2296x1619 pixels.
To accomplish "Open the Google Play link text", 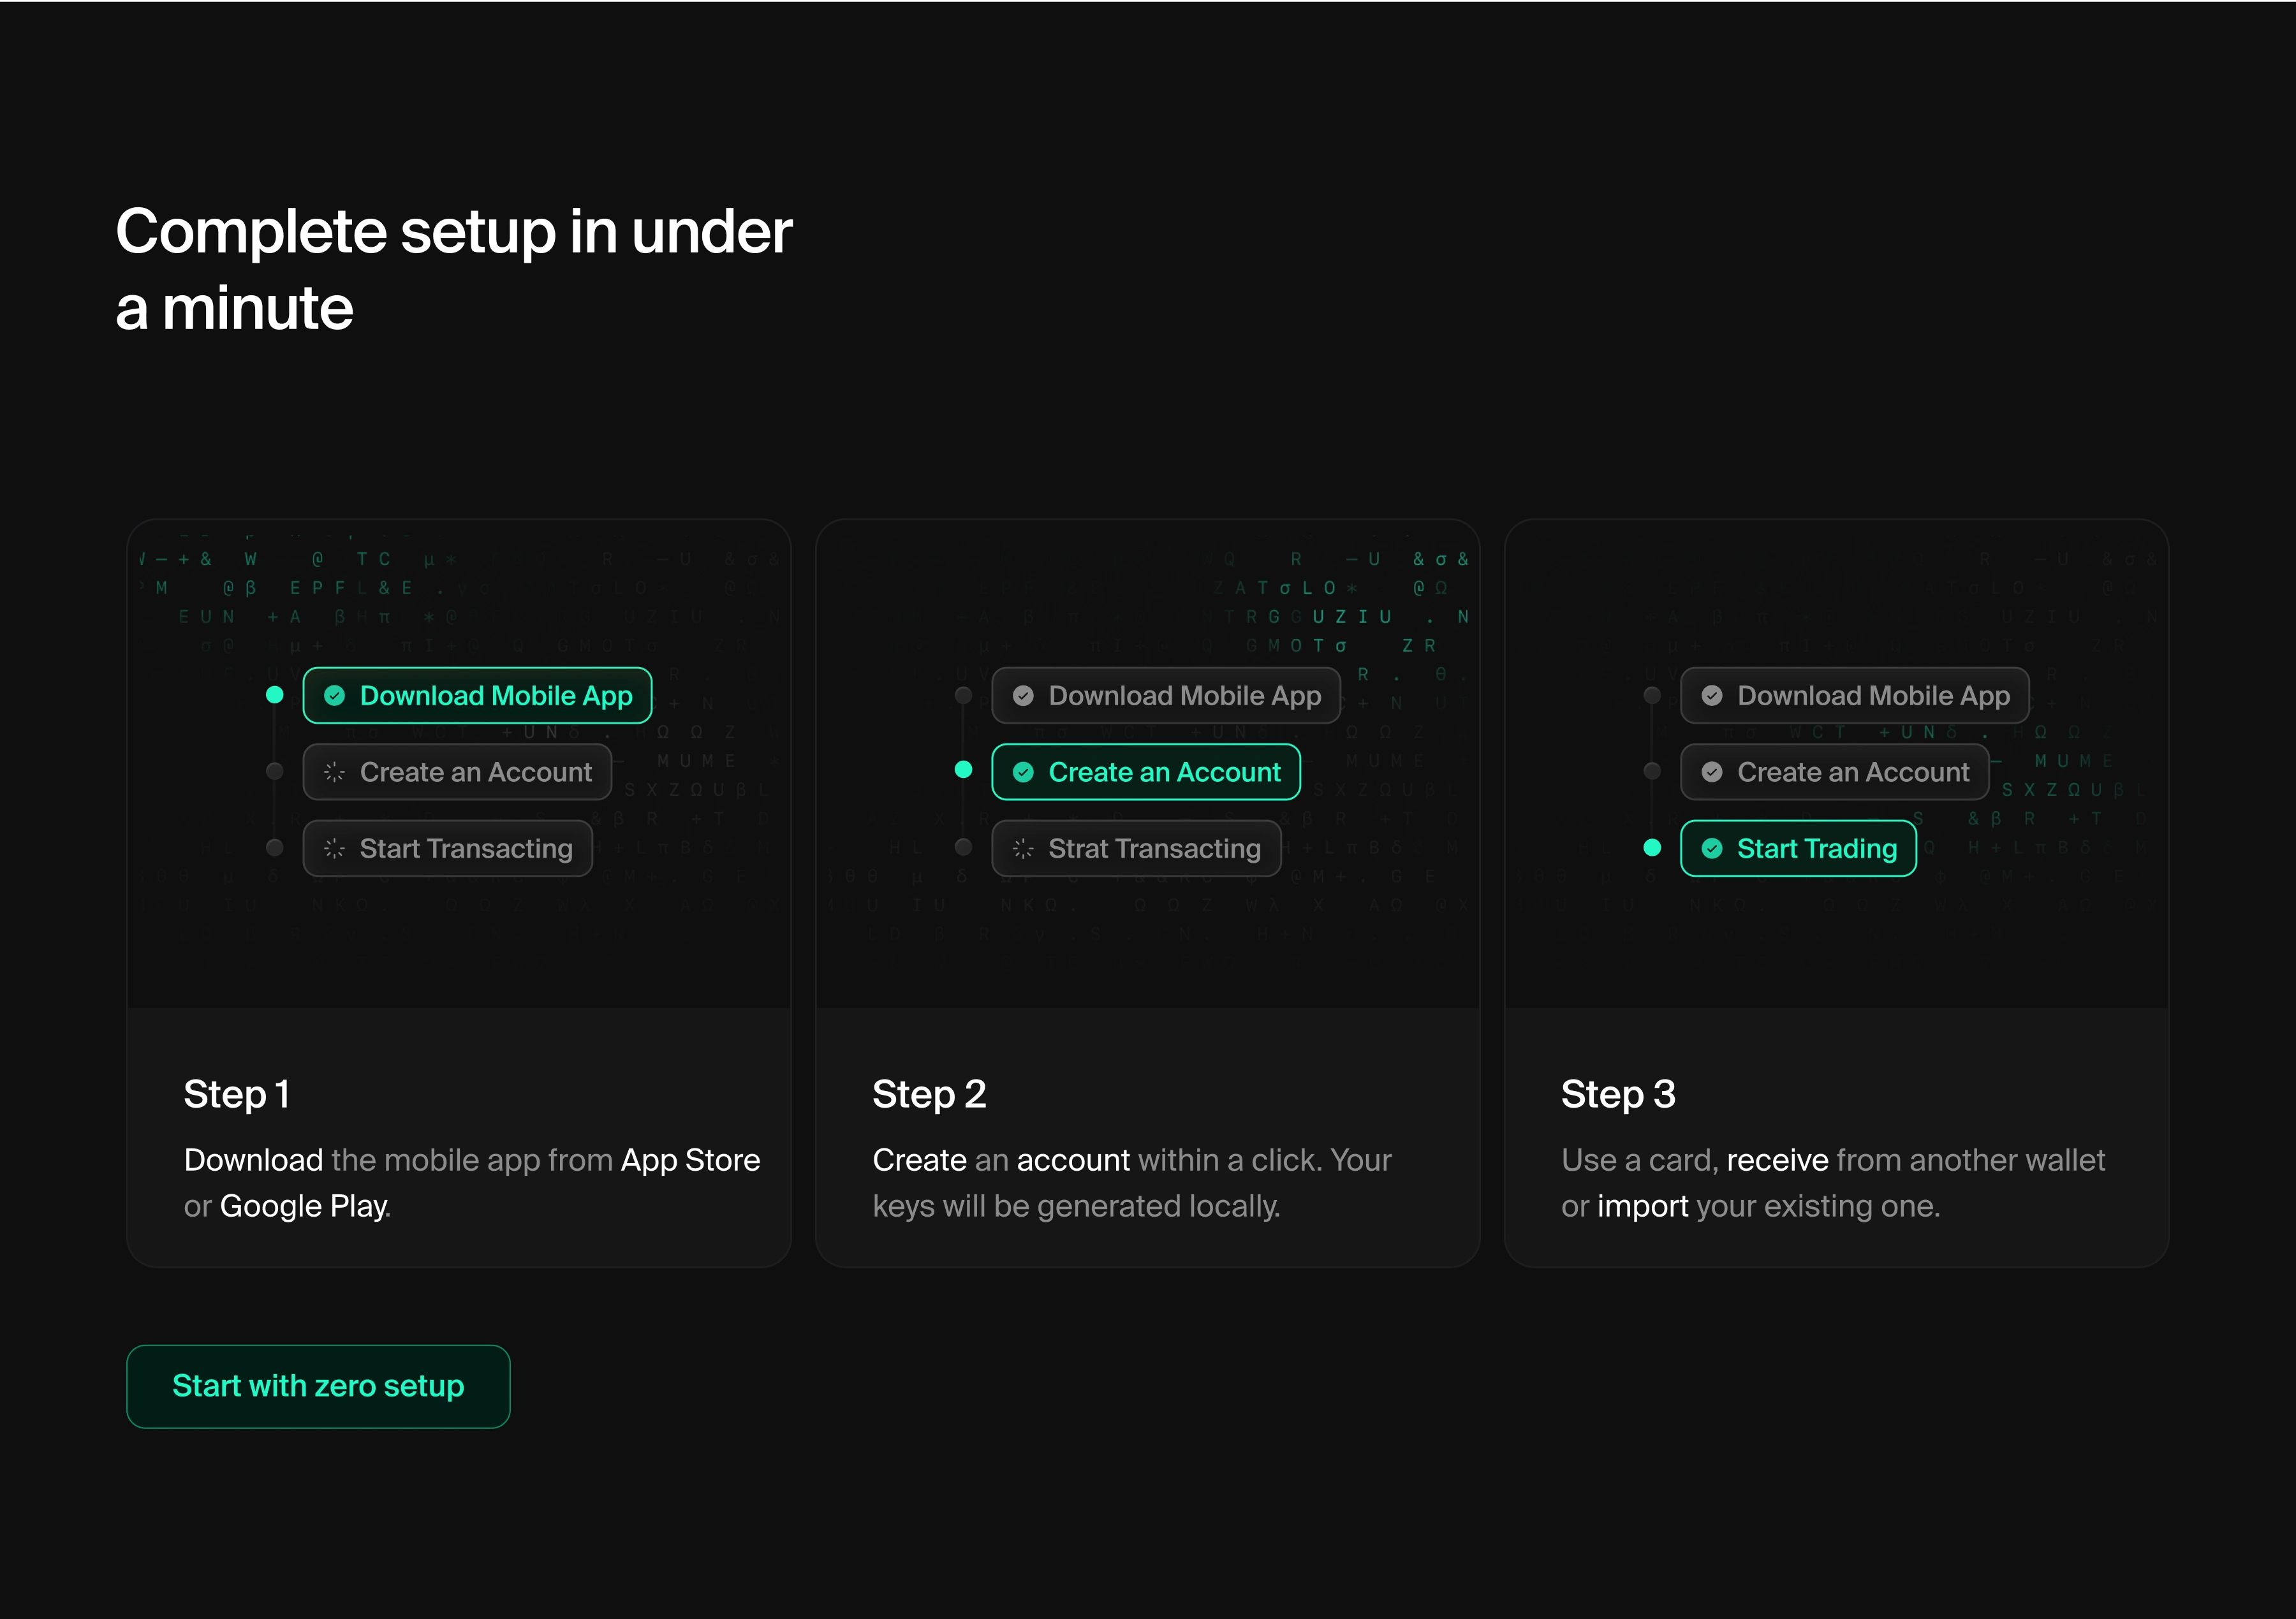I will (303, 1206).
